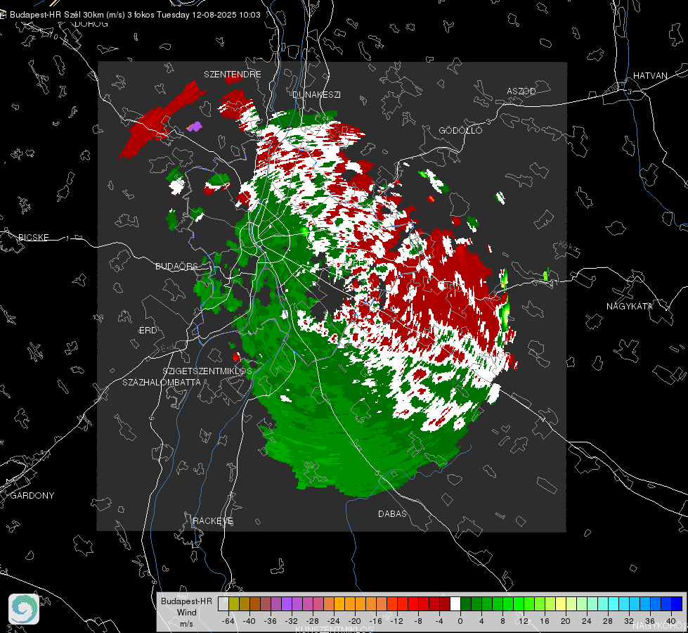Select the pale yellow swatch left of 20
The height and width of the screenshot is (633, 688).
561,604
